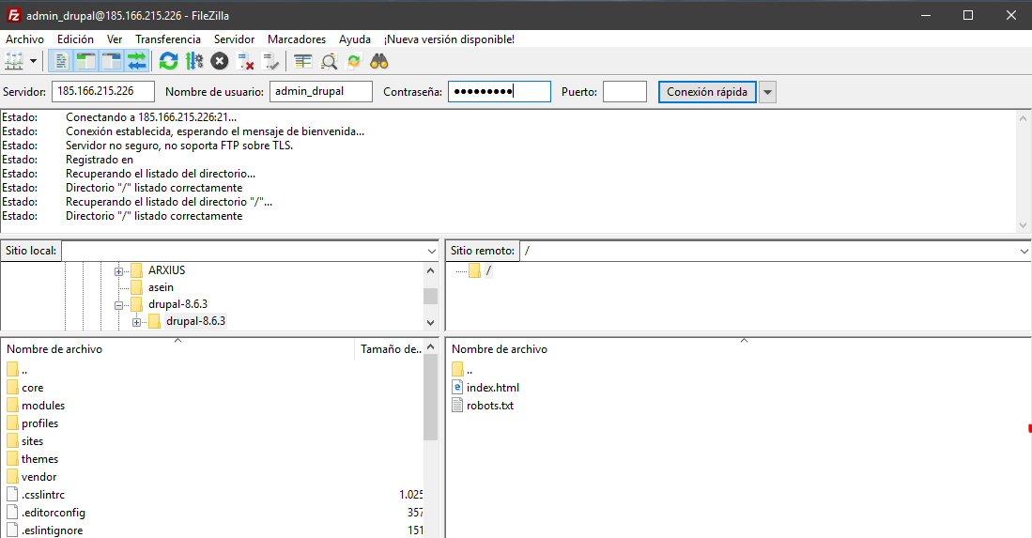Reconnect to the last used server

pos(271,62)
